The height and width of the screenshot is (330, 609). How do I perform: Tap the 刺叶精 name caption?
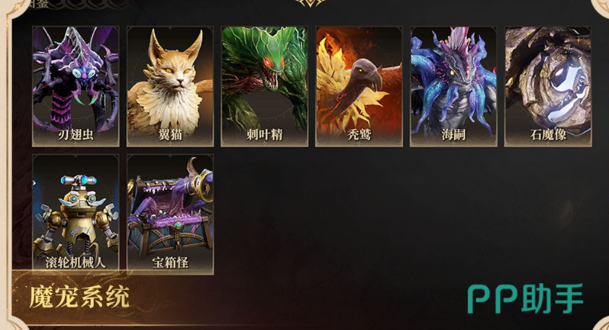click(x=264, y=134)
